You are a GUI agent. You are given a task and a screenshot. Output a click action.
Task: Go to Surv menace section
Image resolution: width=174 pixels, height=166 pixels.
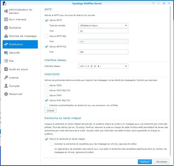click(20, 19)
